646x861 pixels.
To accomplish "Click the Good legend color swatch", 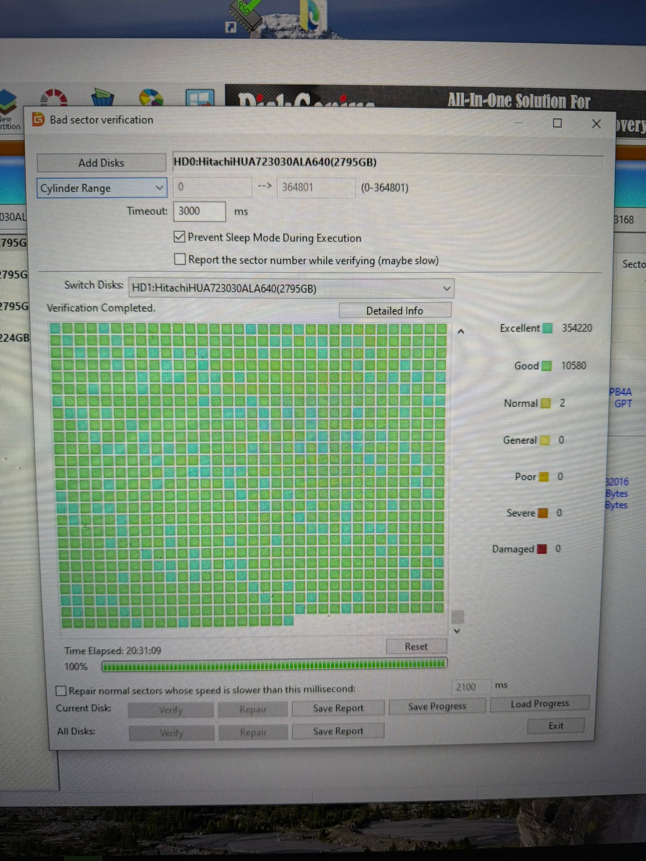I will click(x=546, y=366).
